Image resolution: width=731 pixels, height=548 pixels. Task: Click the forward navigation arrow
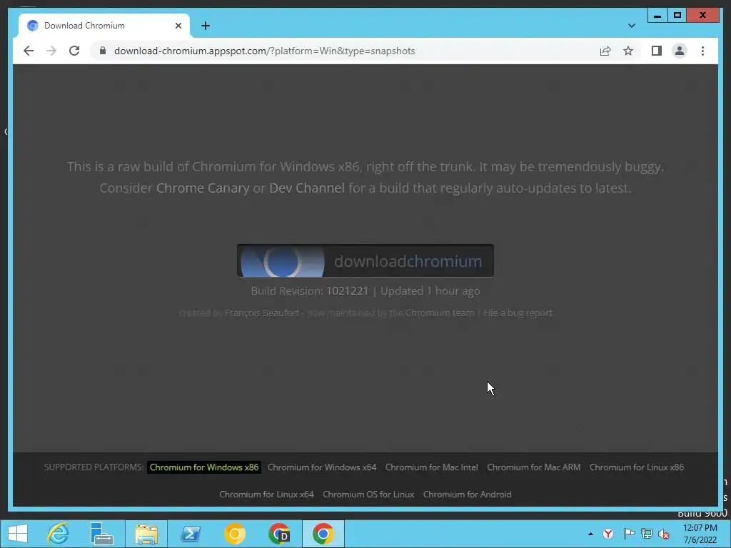pos(51,51)
